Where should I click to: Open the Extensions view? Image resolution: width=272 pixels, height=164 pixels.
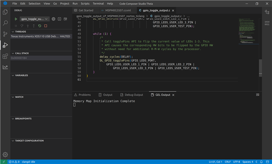5,56
